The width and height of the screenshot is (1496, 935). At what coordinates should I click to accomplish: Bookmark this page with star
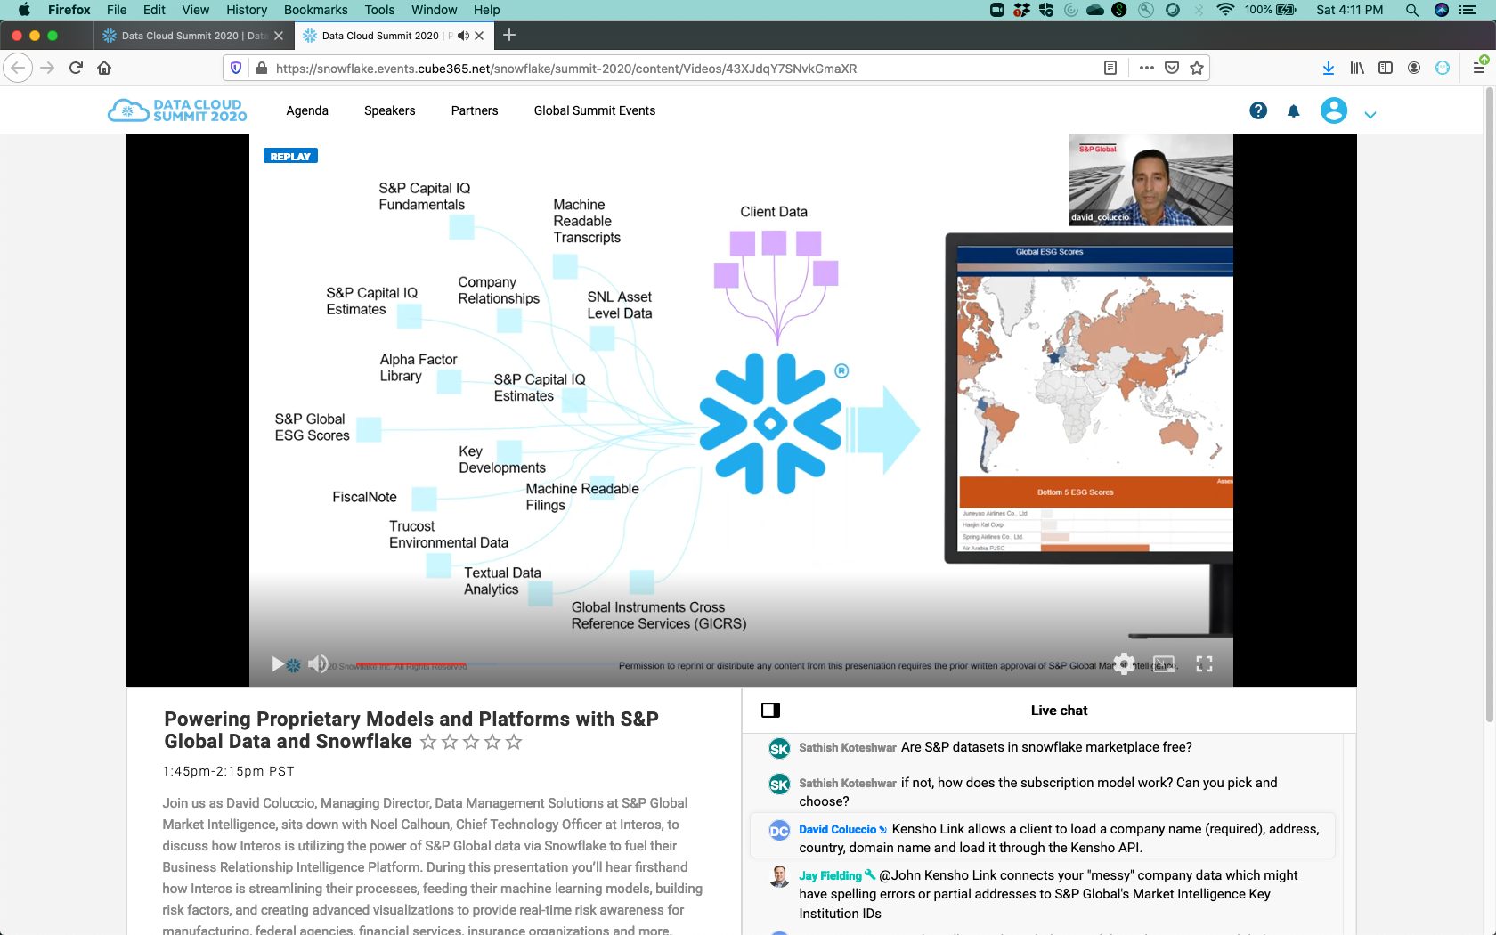tap(1197, 68)
